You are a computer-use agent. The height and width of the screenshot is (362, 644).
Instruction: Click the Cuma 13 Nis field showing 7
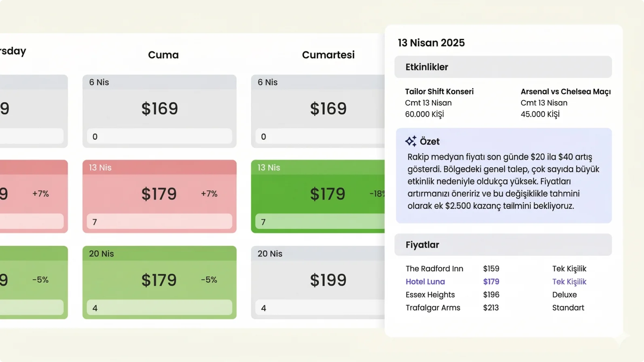tap(159, 222)
